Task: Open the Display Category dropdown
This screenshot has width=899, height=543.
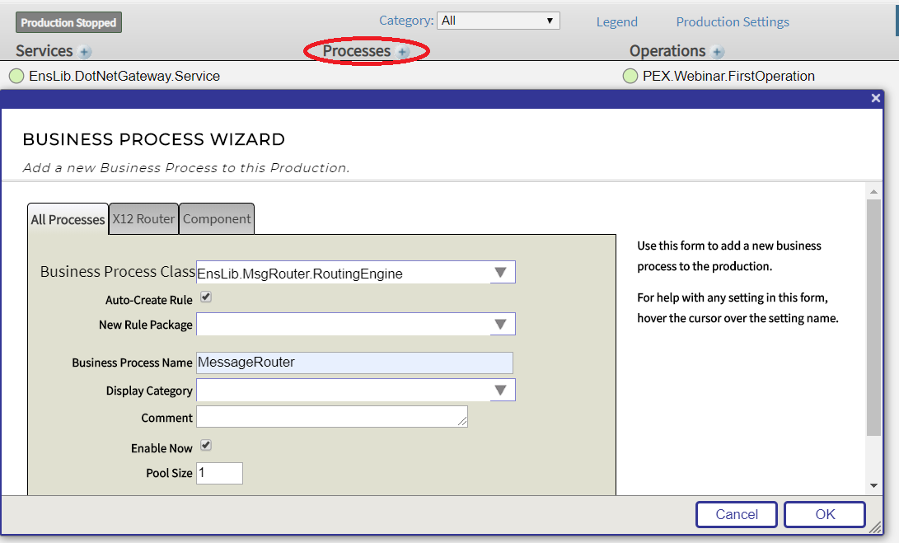Action: click(x=500, y=390)
